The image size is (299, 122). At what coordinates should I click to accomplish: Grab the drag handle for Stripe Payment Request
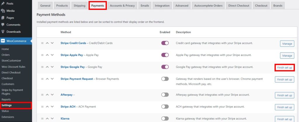point(42,79)
